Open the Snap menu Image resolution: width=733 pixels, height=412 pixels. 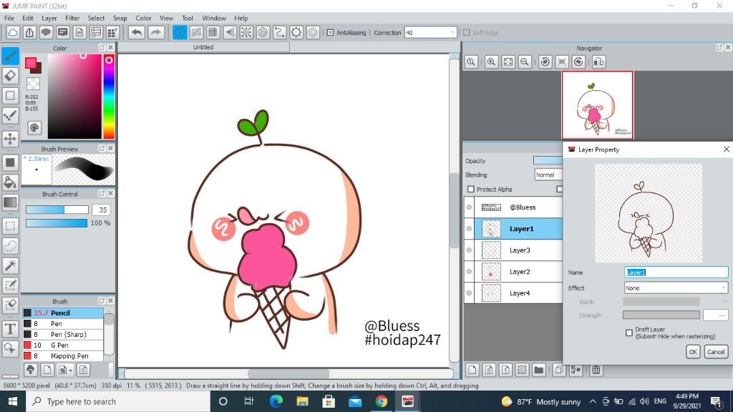(x=120, y=18)
